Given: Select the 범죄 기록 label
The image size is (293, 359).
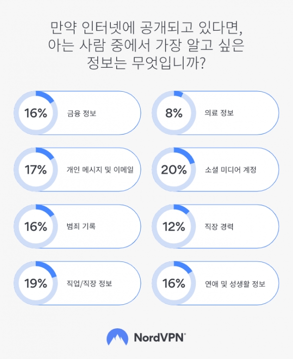Looking at the screenshot, I should (x=81, y=226).
